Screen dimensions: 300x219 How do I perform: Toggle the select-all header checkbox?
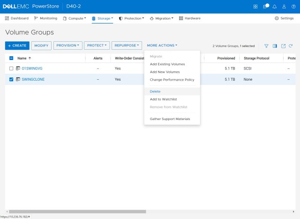pos(11,58)
